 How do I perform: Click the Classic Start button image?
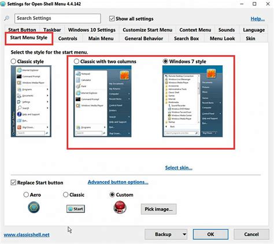(76, 209)
